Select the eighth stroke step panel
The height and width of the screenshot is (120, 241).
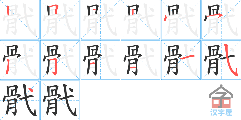coord(60,60)
